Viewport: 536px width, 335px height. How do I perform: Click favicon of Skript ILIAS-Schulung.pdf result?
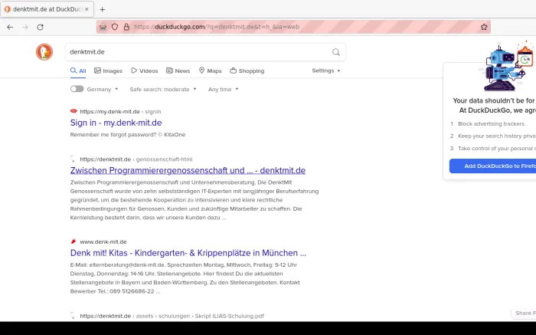73,316
